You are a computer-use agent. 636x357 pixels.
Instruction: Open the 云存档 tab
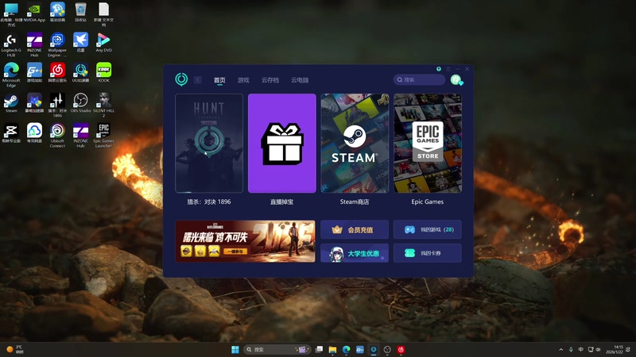pos(270,80)
